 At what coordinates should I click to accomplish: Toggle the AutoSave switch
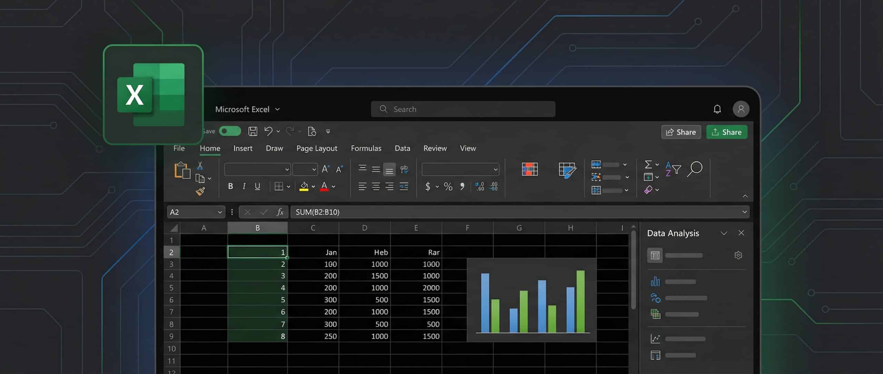[x=230, y=131]
